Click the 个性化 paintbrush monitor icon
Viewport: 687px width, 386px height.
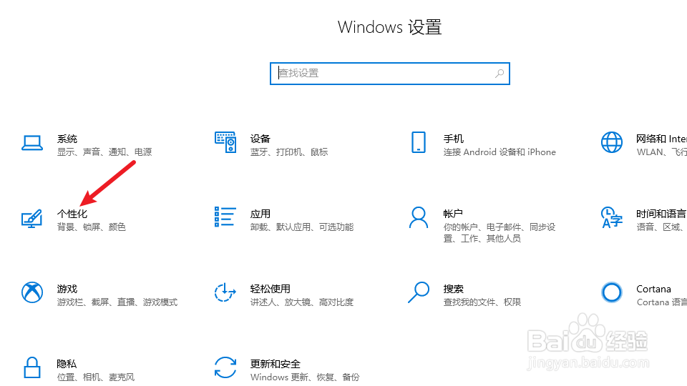click(32, 219)
